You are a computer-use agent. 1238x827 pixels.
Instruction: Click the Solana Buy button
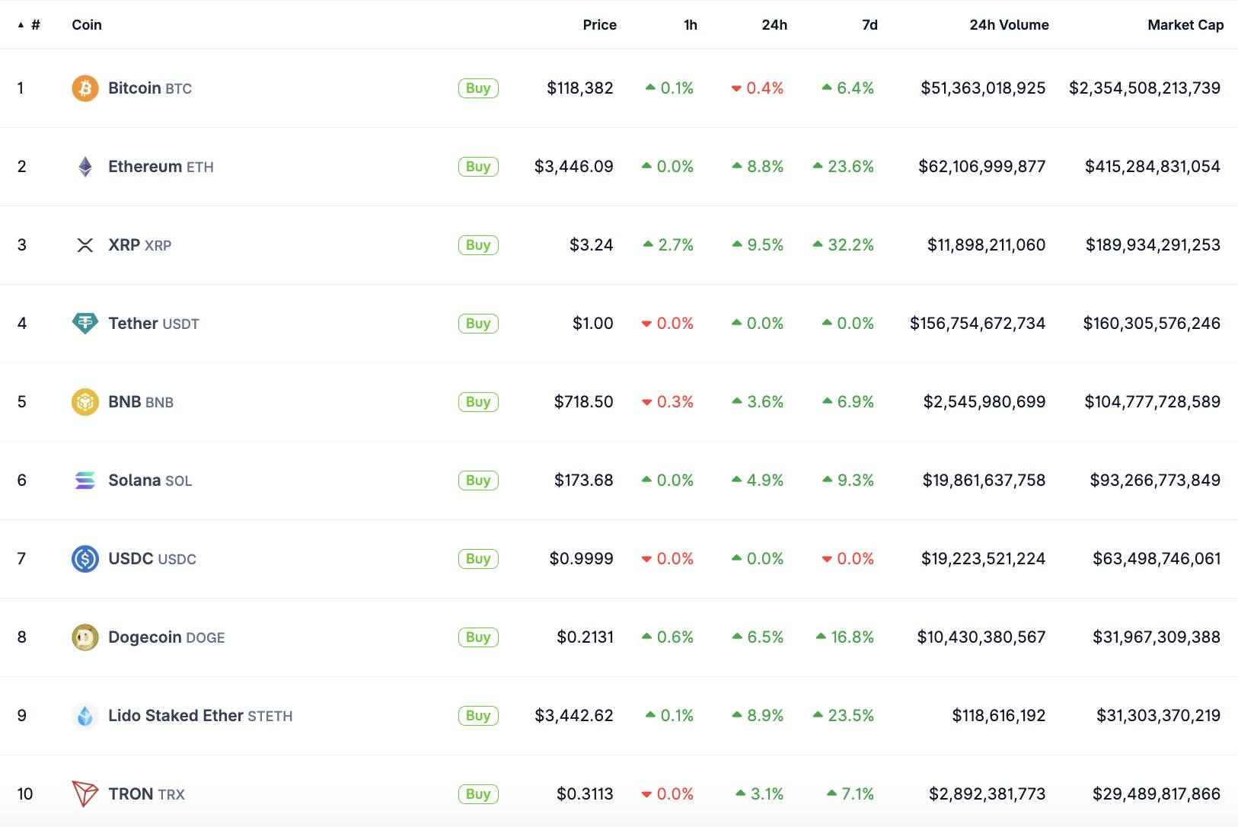pos(478,481)
